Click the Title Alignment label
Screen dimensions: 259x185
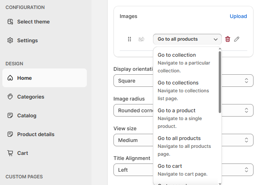click(132, 158)
